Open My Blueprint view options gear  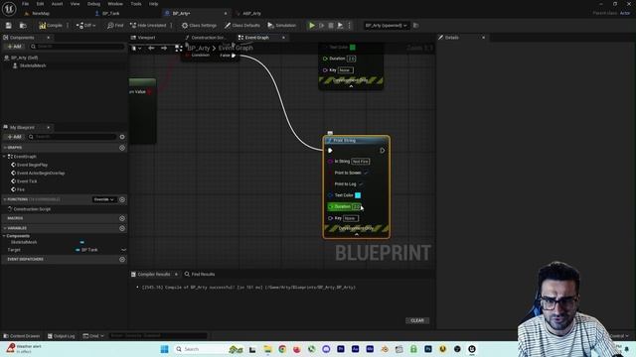click(x=122, y=137)
